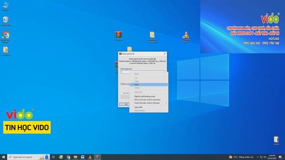Switch to Chrome on the taskbar

68,157
